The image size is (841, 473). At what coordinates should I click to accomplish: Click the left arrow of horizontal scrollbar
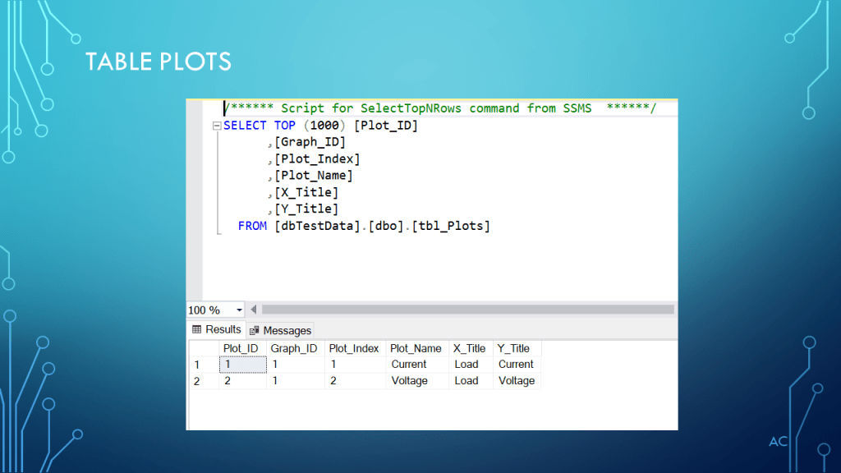tap(254, 310)
